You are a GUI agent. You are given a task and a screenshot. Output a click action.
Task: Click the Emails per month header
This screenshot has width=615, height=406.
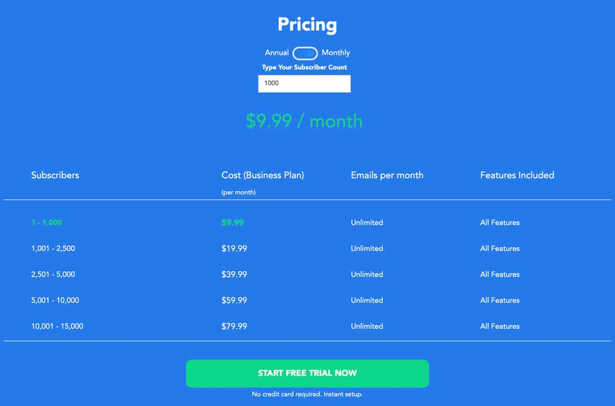(x=387, y=175)
